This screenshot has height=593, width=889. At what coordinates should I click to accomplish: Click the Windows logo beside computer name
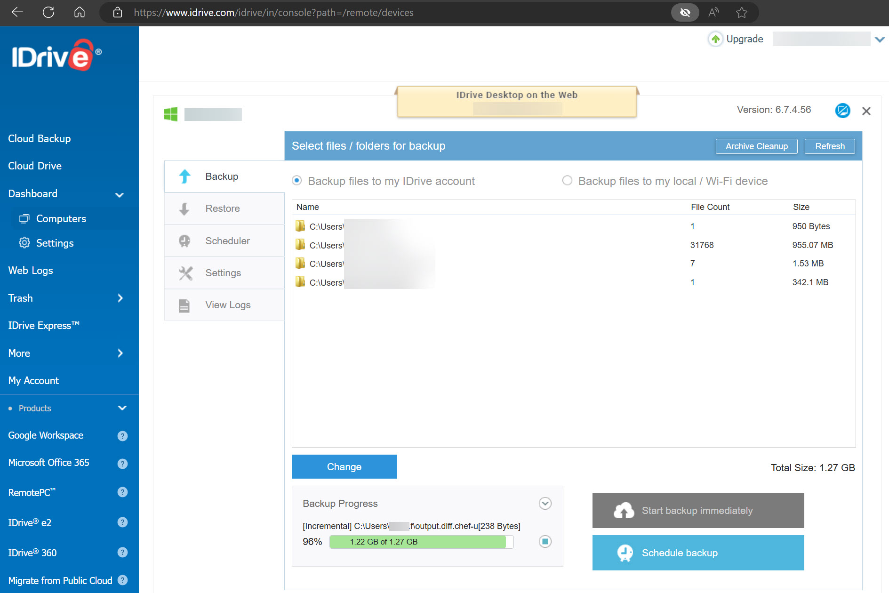171,114
